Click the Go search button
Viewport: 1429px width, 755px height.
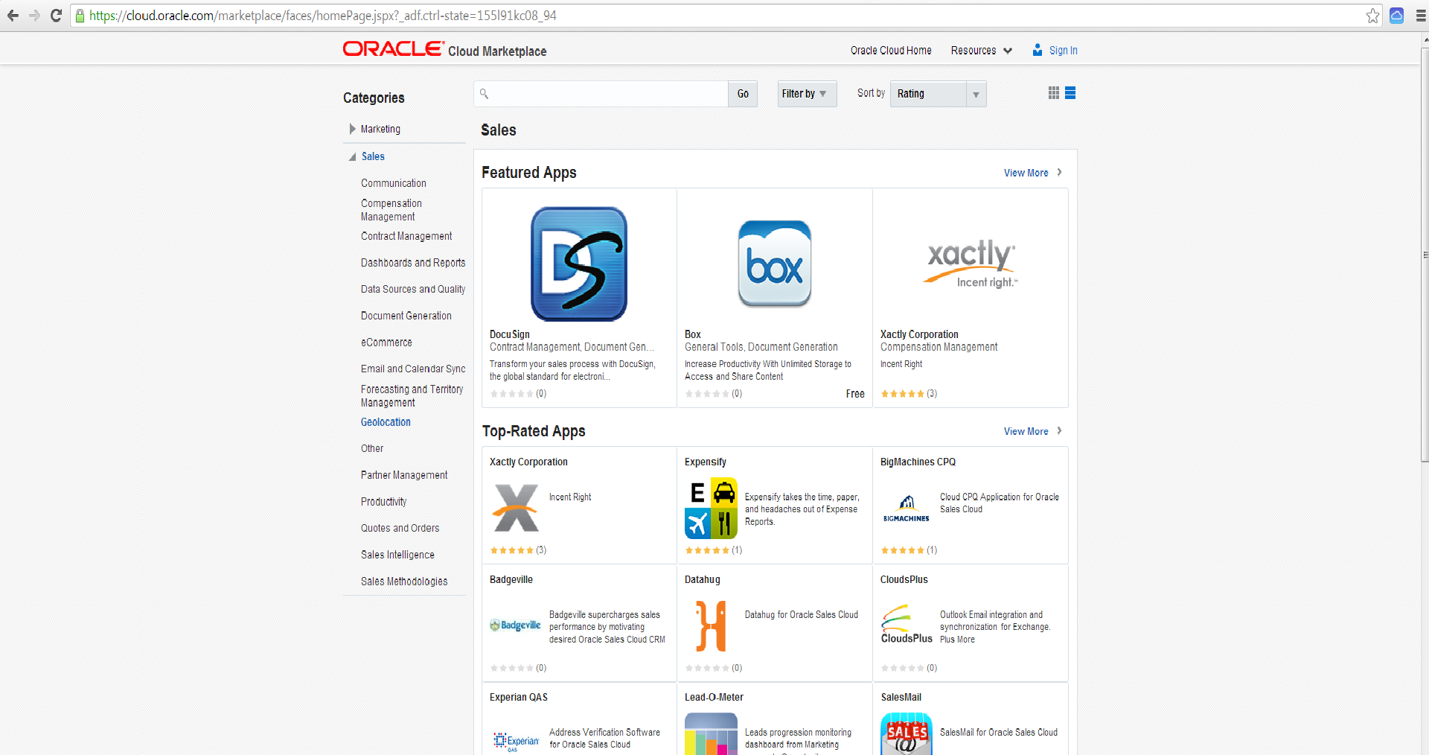coord(743,94)
